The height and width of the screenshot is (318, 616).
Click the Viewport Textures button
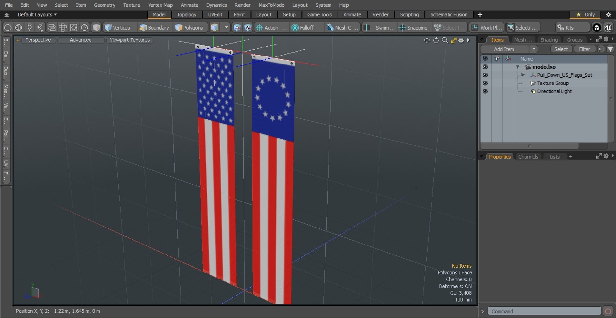(x=130, y=40)
